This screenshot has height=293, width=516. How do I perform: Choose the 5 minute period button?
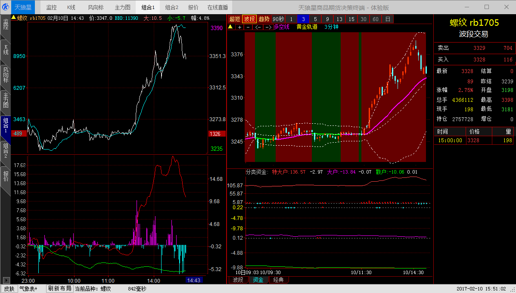[315, 19]
